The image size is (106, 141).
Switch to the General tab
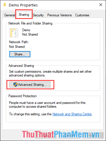9,15
